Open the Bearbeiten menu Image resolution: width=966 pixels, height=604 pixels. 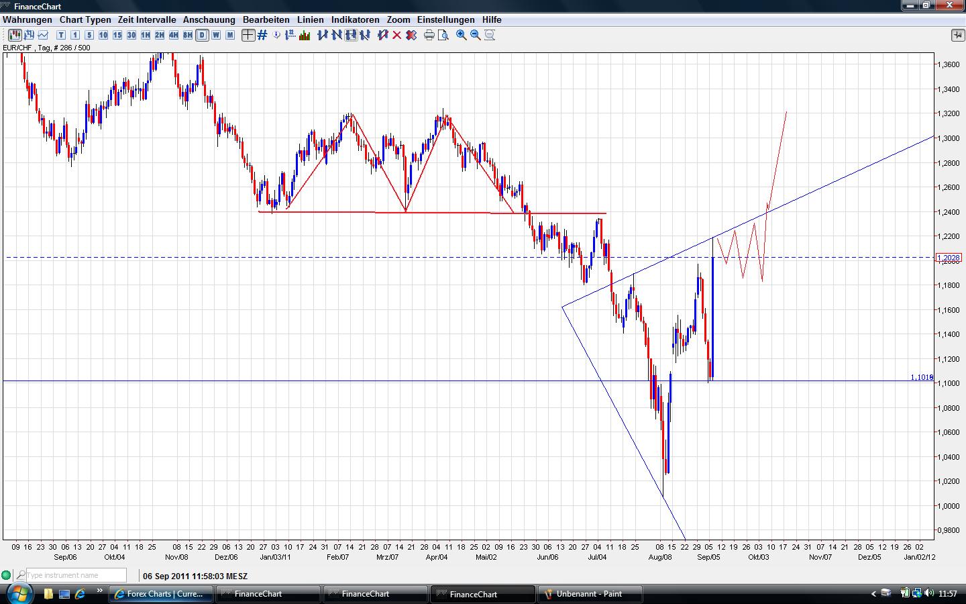[x=266, y=19]
